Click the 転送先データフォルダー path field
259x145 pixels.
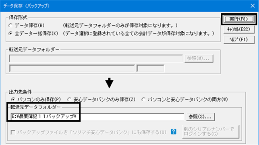[97, 116]
